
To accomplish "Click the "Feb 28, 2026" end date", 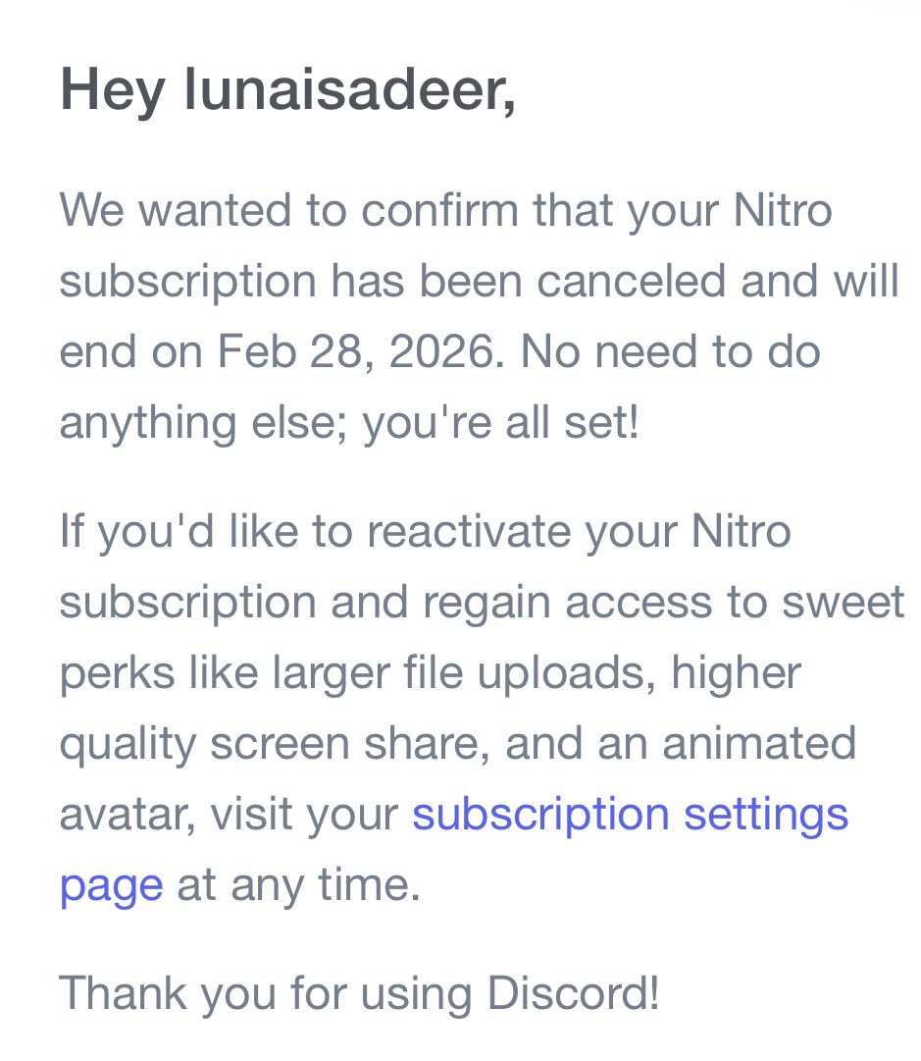I will click(356, 351).
